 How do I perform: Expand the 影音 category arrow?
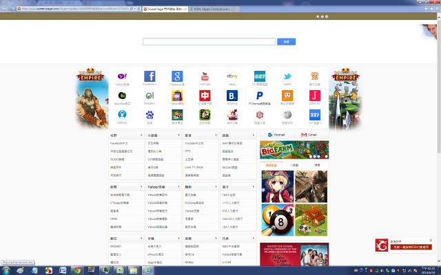click(x=216, y=135)
